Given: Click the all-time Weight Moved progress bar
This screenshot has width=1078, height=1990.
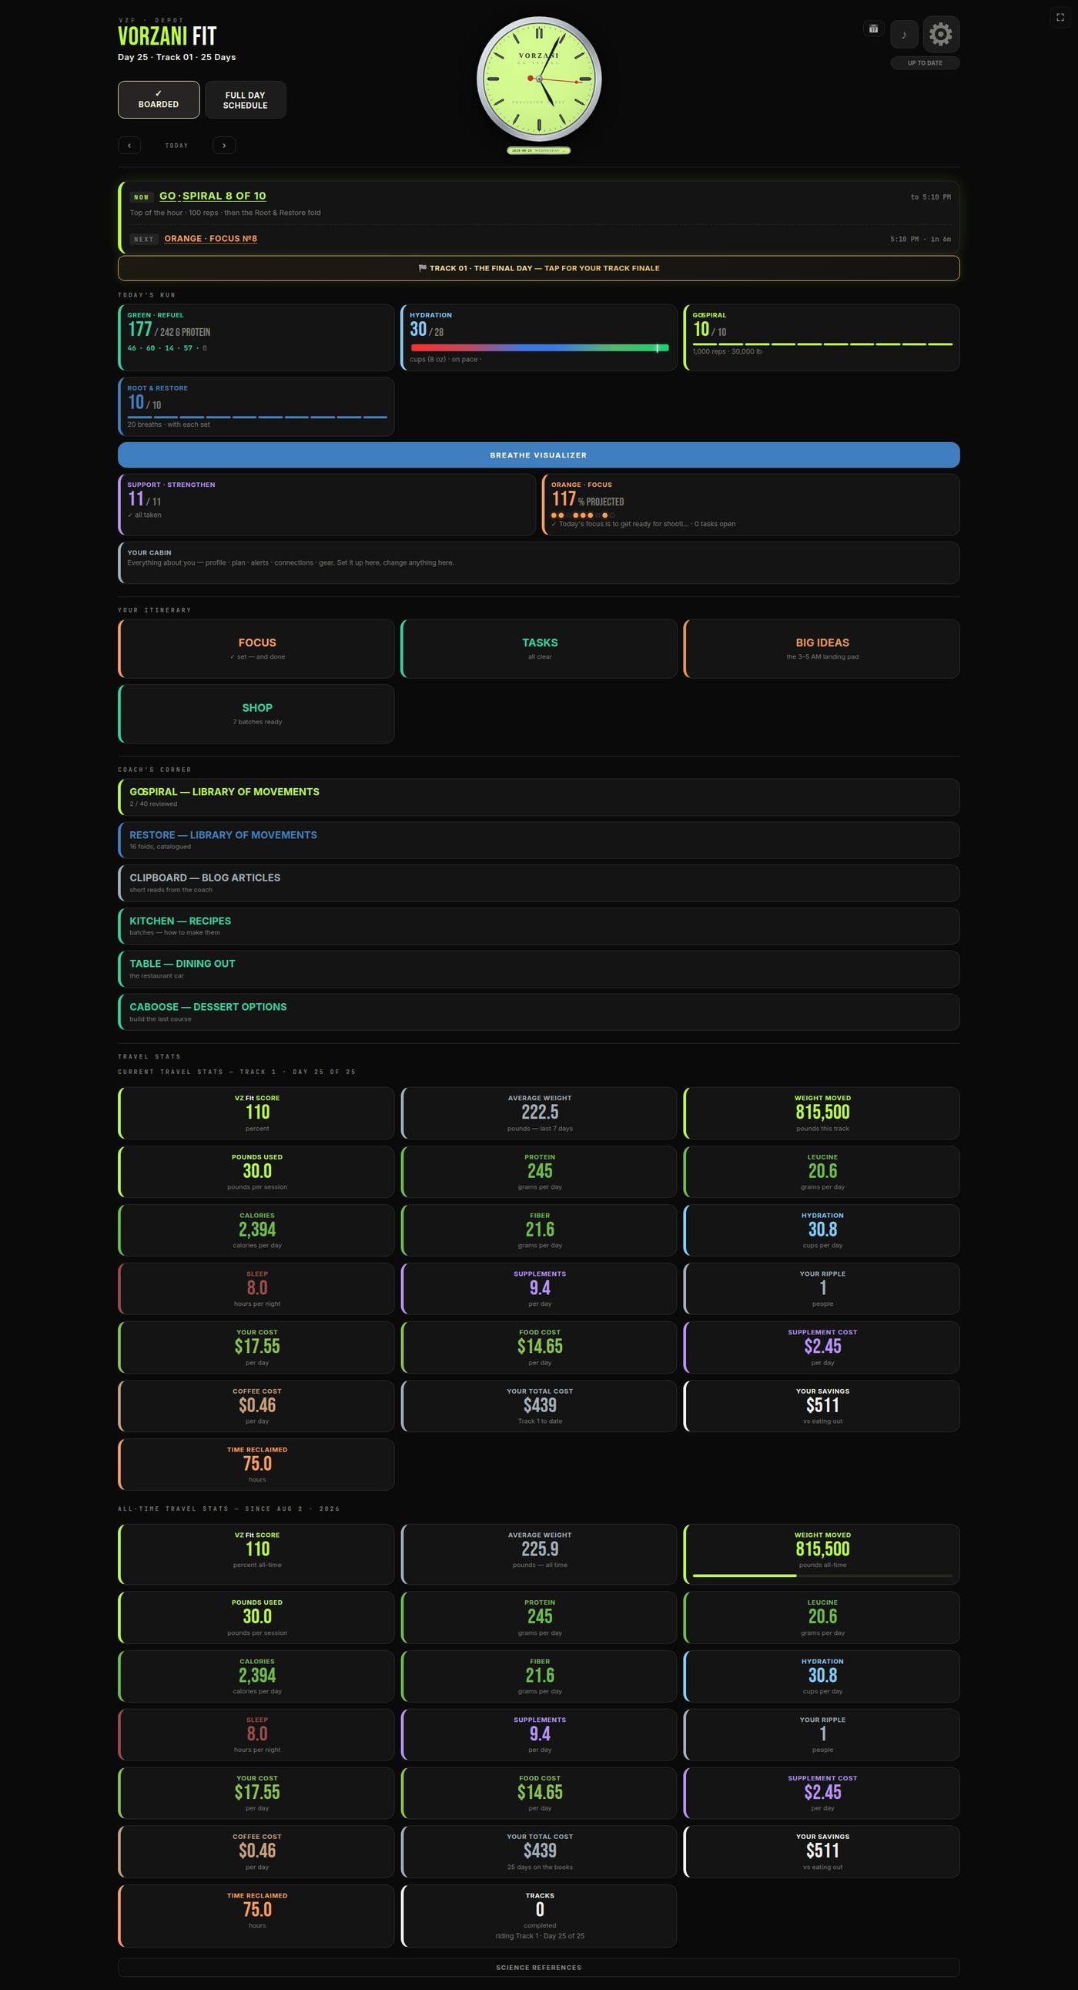Looking at the screenshot, I should tap(822, 1576).
